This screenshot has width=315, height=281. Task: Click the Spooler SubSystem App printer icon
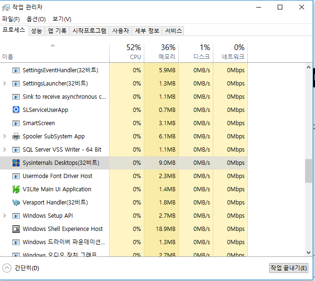click(16, 136)
